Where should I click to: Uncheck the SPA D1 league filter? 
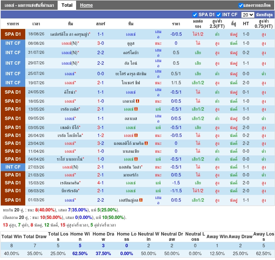tap(195, 15)
